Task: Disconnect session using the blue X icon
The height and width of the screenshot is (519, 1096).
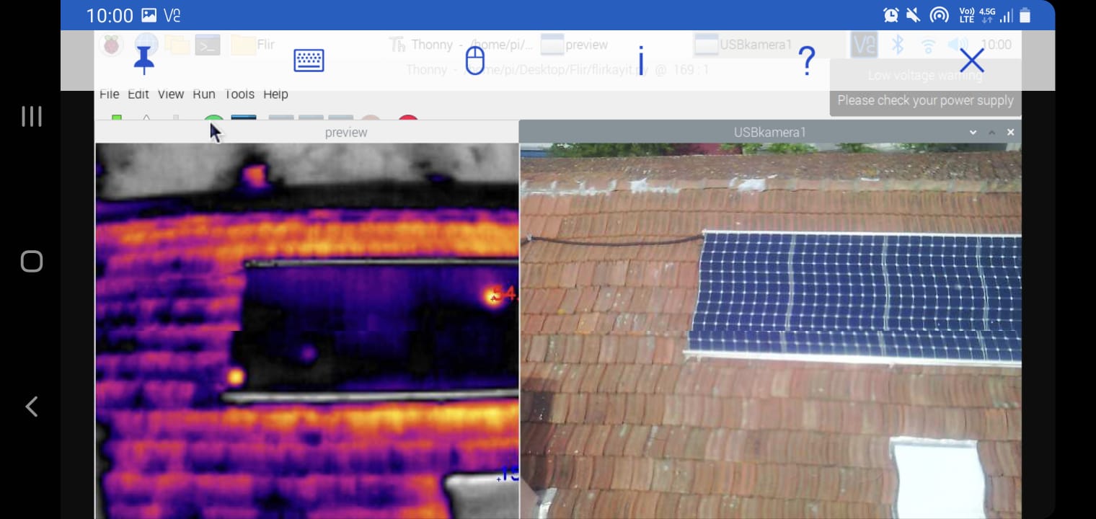Action: [x=972, y=61]
